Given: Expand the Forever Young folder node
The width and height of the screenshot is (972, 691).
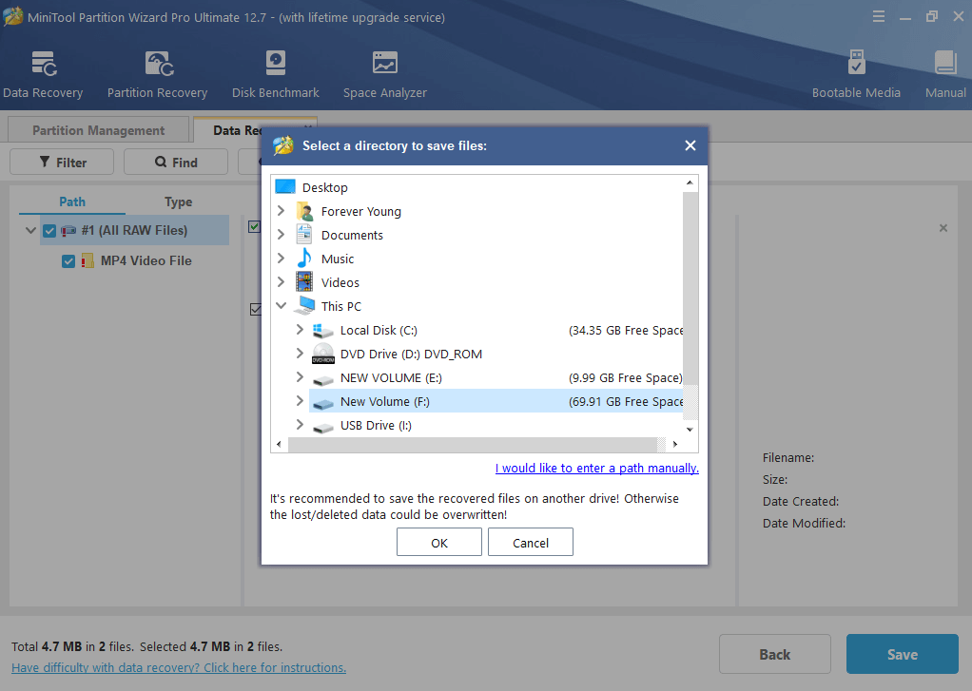Looking at the screenshot, I should coord(281,211).
